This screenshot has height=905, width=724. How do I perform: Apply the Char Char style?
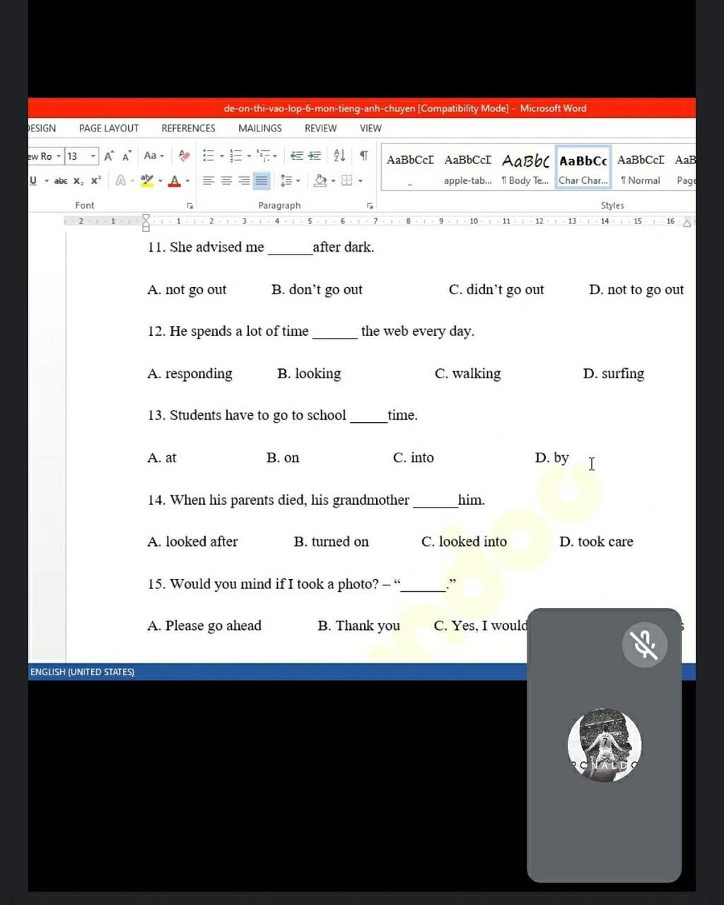[x=583, y=168]
